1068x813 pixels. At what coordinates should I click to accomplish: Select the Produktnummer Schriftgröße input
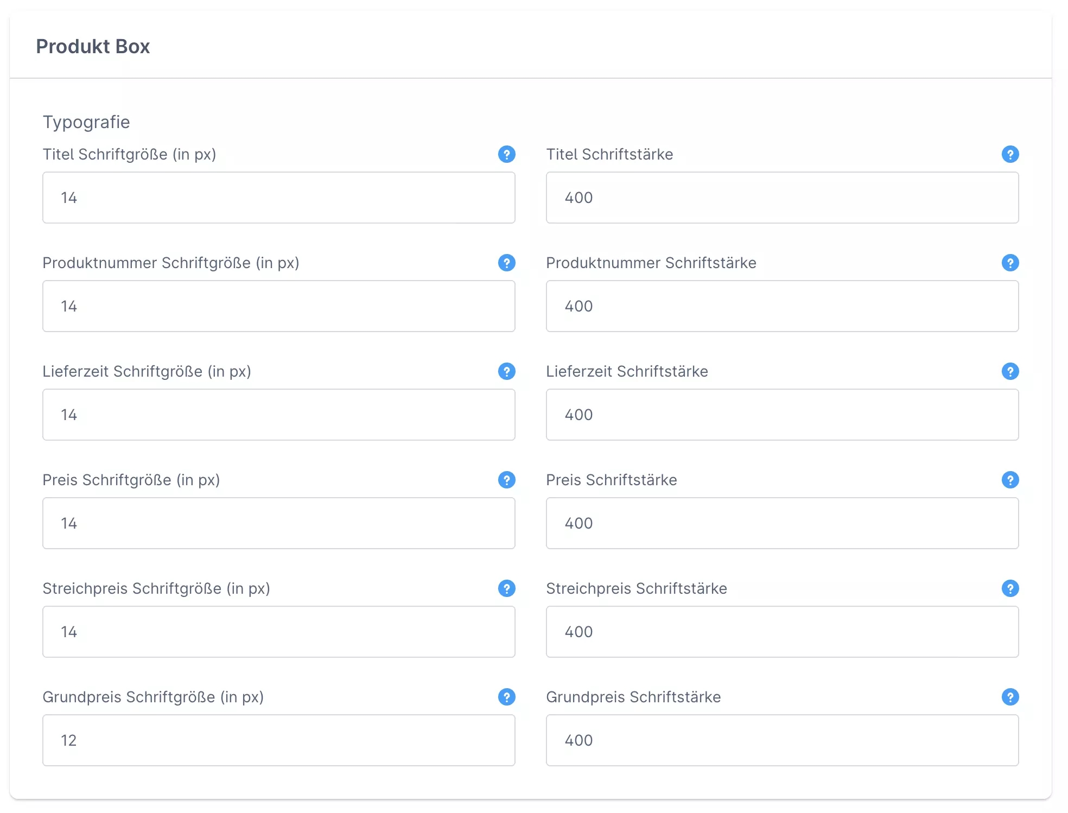tap(278, 306)
